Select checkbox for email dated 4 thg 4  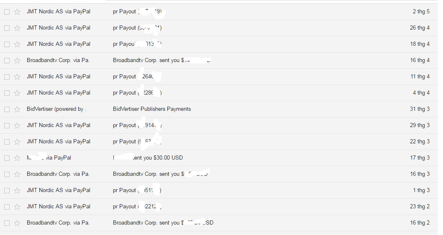(7, 93)
